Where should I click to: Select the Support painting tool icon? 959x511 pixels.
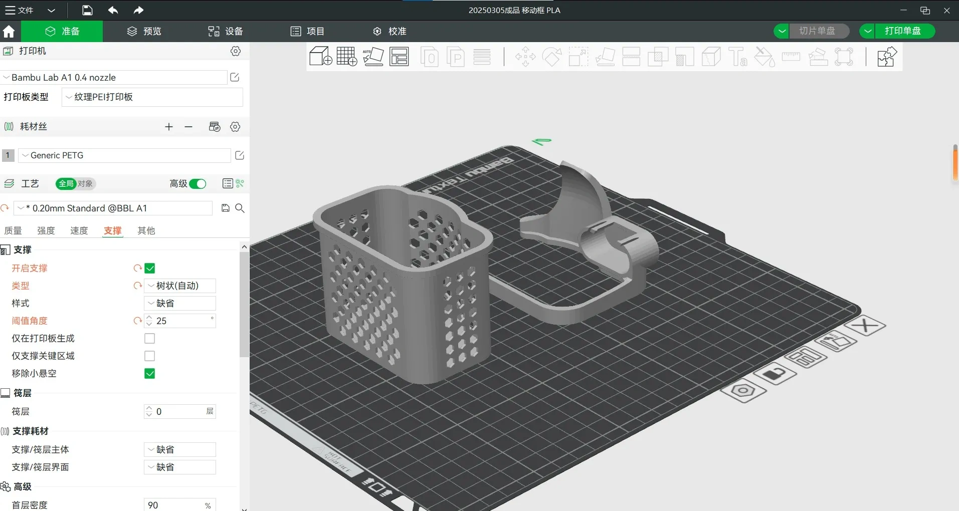685,57
